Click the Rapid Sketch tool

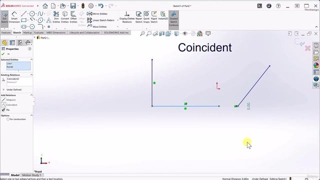point(154,17)
